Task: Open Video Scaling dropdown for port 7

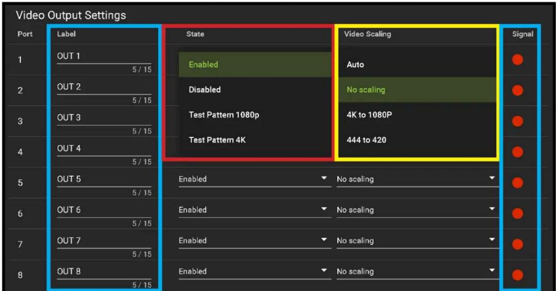Action: [x=418, y=241]
